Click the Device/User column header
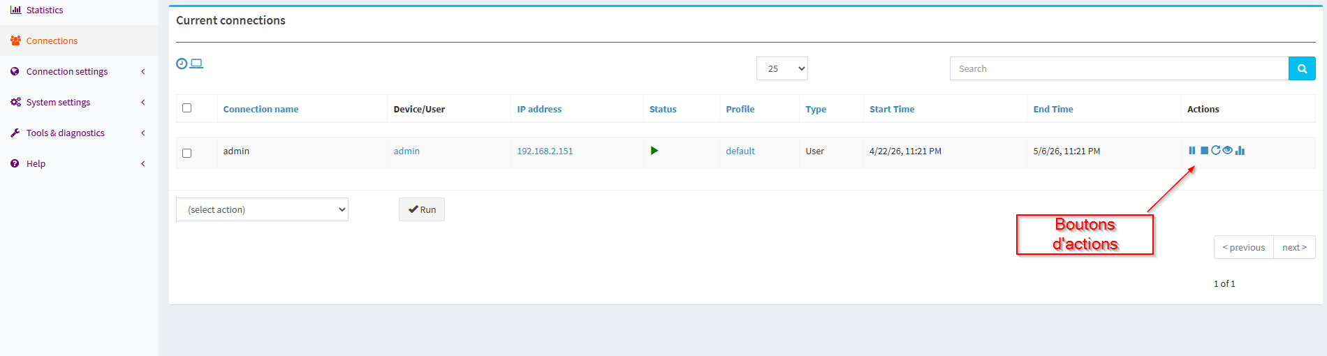Viewport: 1327px width, 356px height. pyautogui.click(x=419, y=109)
